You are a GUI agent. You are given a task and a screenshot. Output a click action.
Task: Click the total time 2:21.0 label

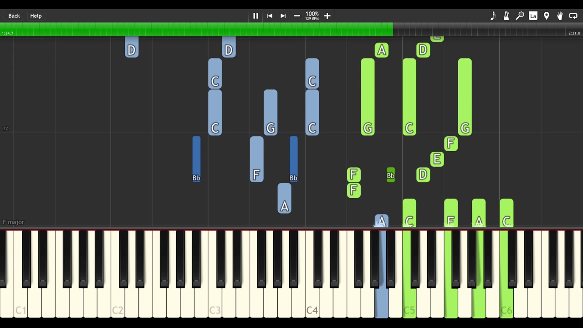(x=574, y=33)
